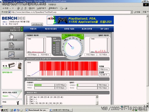This screenshot has width=149, height=112.
Task: Click the Try Again refresh button on gauge
Action: click(x=67, y=35)
